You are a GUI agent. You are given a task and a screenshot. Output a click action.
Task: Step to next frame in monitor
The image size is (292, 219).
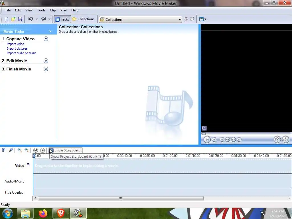[x=233, y=139]
